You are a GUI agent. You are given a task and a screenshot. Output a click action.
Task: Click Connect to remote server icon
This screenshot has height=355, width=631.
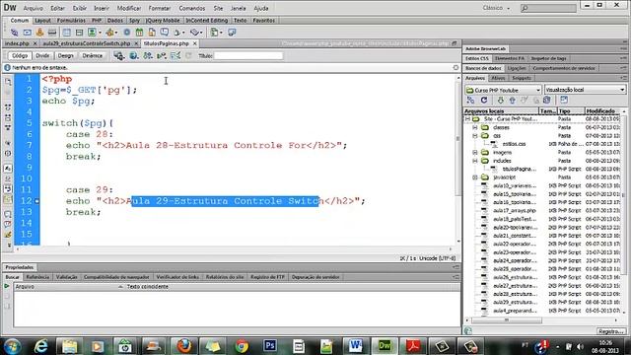pos(470,100)
